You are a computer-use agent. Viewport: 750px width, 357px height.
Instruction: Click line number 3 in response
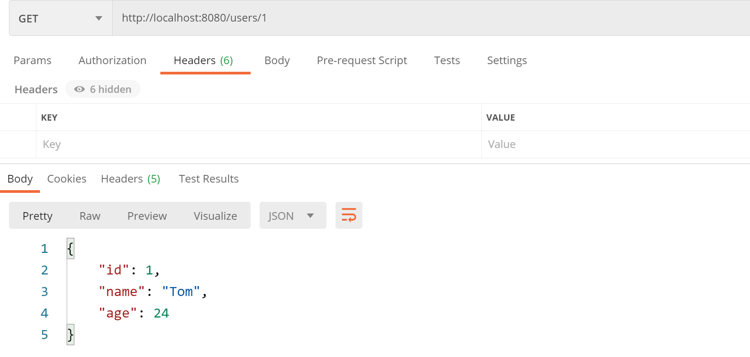pyautogui.click(x=44, y=292)
